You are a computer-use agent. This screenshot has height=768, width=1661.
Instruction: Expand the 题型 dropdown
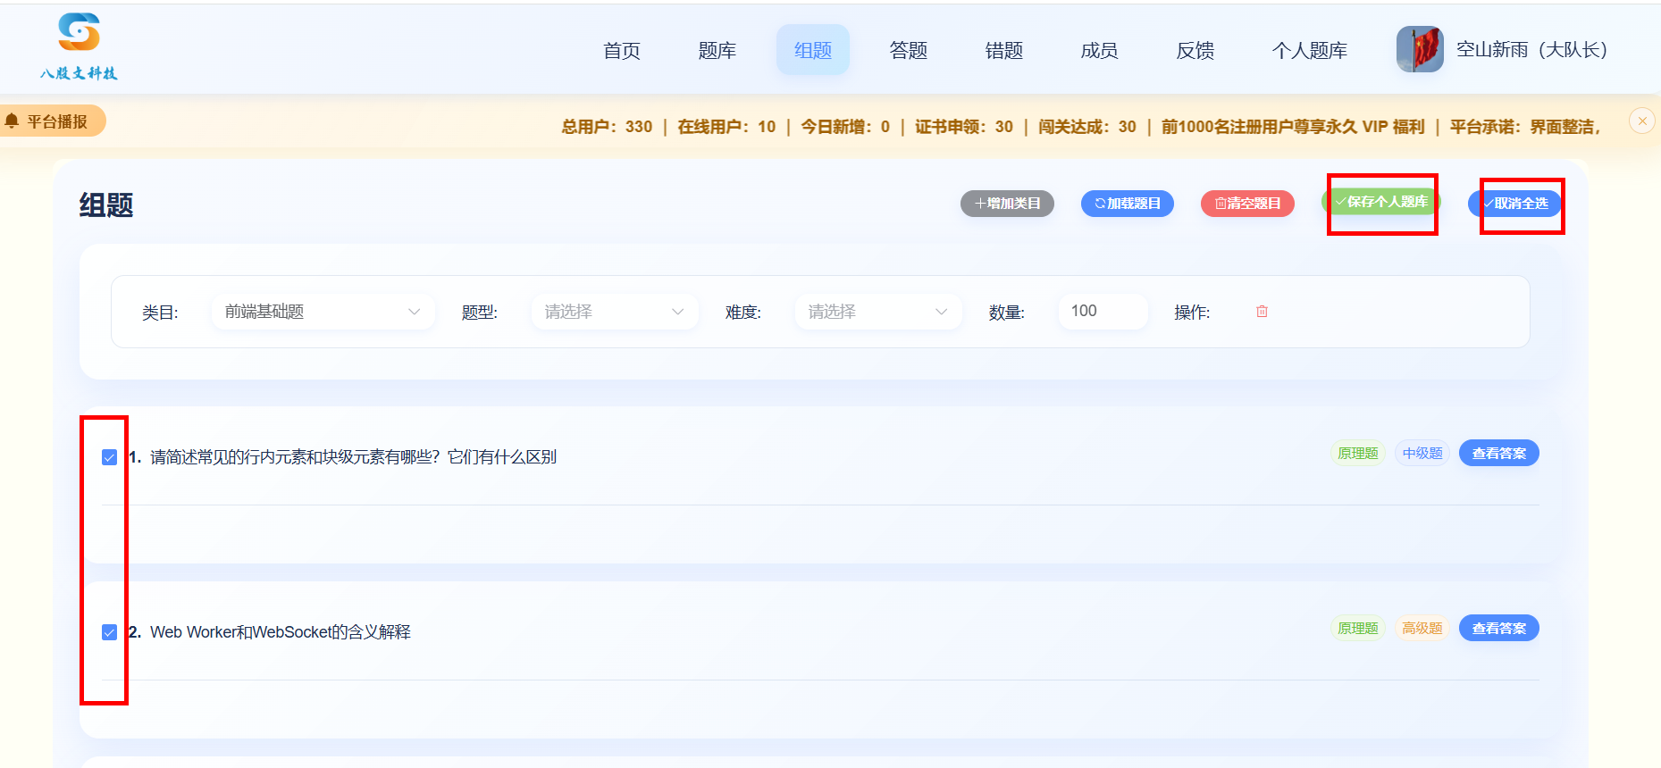(x=615, y=312)
